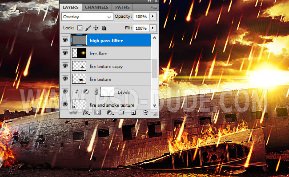This screenshot has width=289, height=177.
Task: Click the delete layer trash icon
Action: 145,113
